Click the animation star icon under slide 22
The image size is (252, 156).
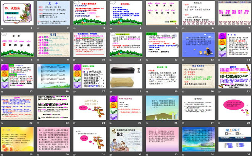tap(2, 123)
